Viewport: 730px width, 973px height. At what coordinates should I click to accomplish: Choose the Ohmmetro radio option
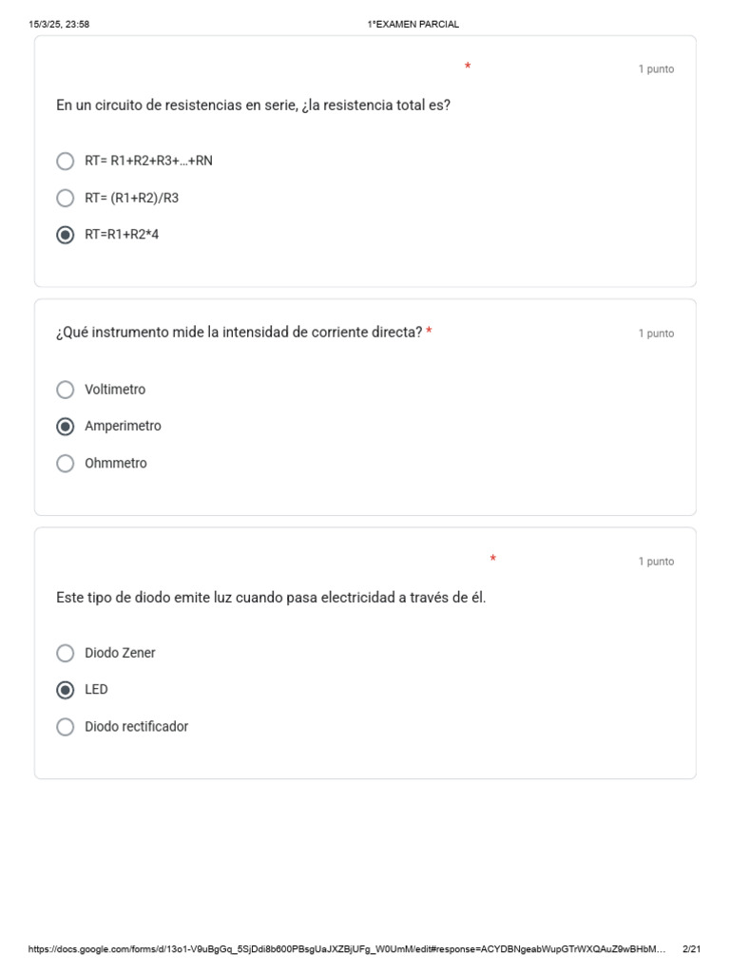click(x=65, y=464)
